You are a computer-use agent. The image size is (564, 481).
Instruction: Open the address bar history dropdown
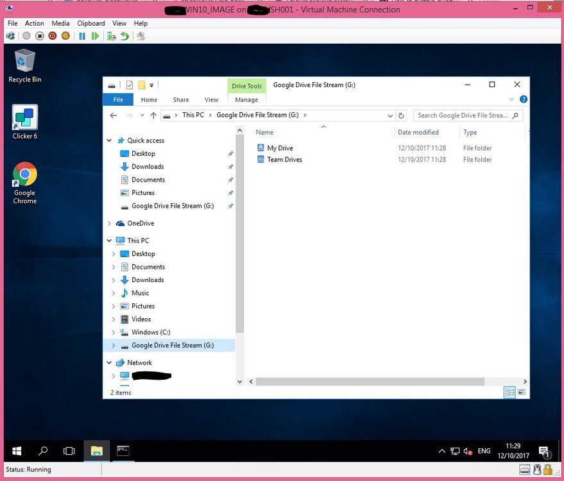(390, 115)
